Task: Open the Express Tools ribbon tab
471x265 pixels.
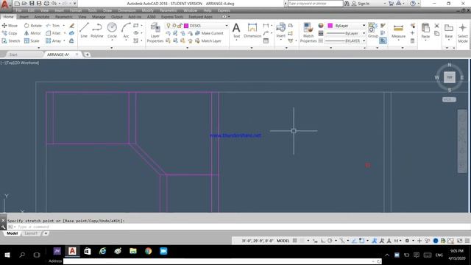Action: pos(172,17)
